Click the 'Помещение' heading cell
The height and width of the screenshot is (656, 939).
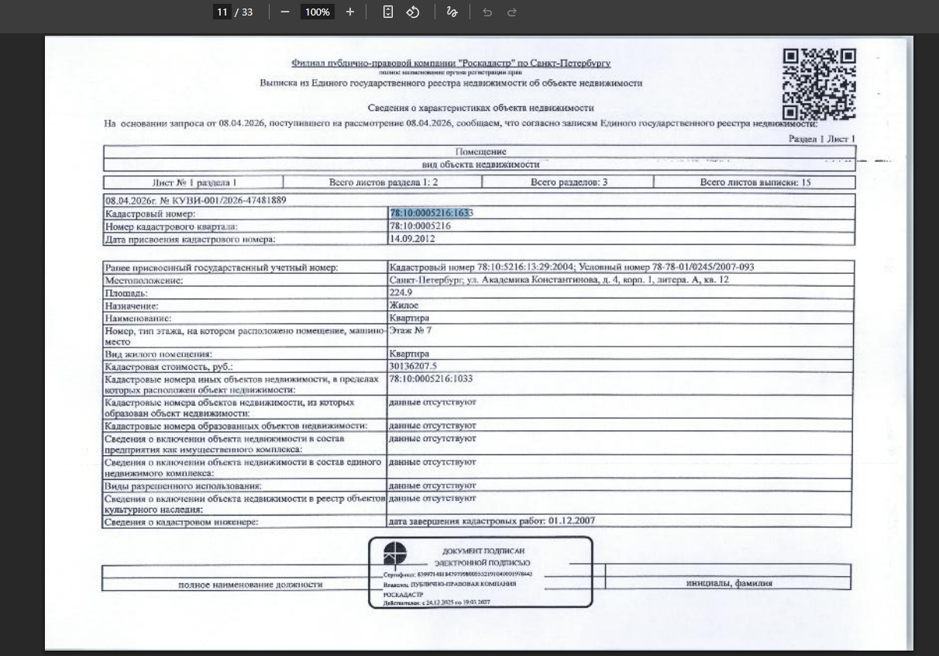480,152
